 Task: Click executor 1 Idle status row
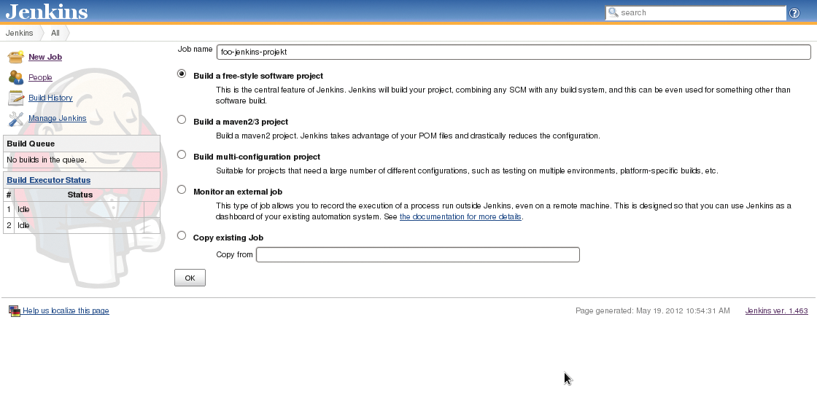pyautogui.click(x=82, y=209)
